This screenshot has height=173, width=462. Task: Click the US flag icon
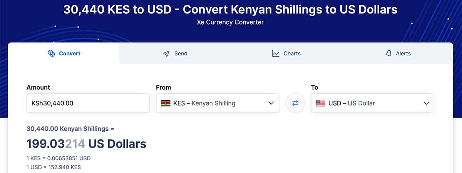coord(320,103)
